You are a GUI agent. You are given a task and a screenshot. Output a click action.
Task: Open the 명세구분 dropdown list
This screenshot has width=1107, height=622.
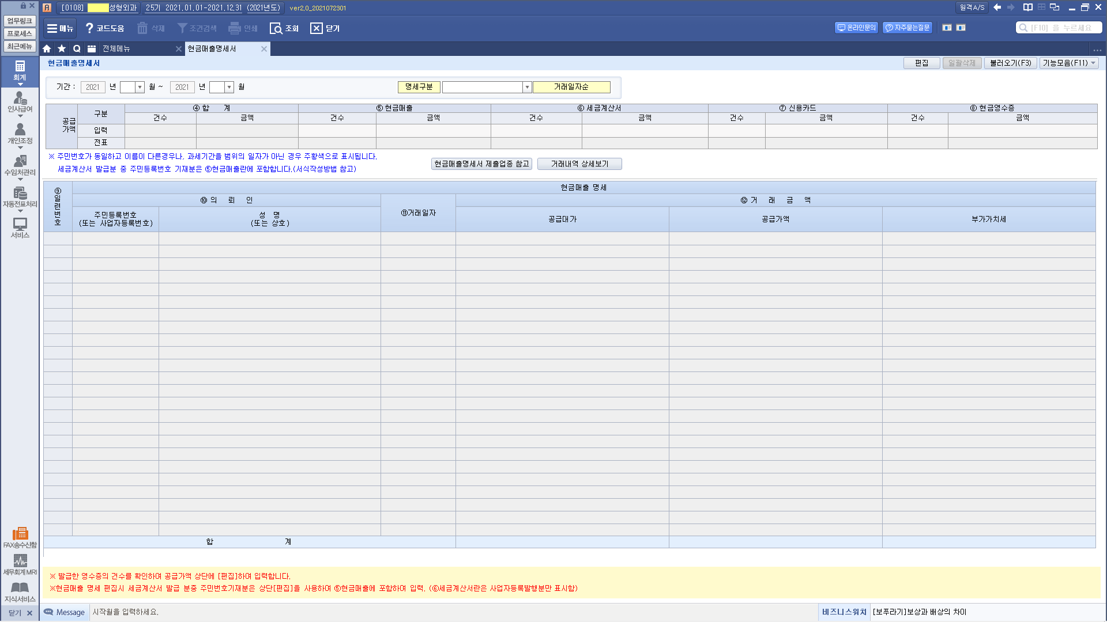tap(526, 87)
